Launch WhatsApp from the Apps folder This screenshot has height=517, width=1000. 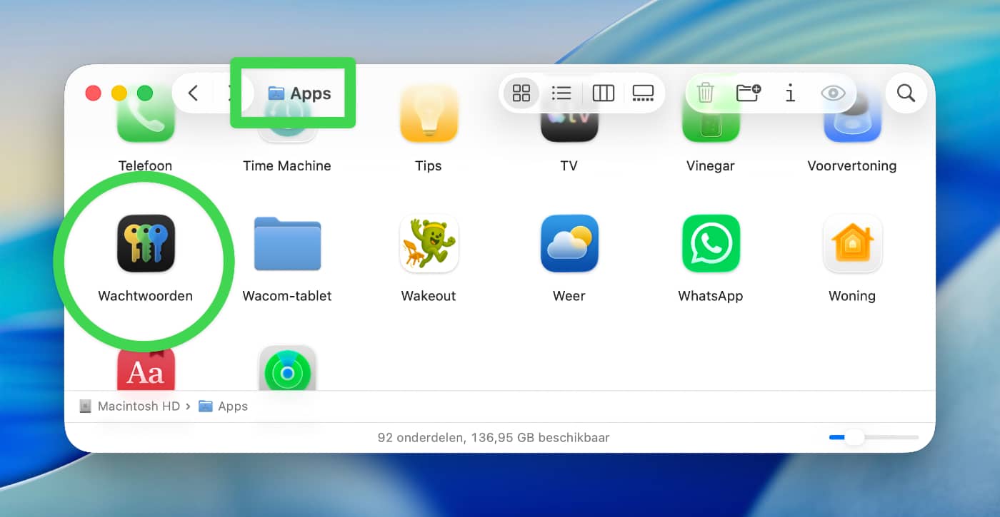(x=711, y=243)
